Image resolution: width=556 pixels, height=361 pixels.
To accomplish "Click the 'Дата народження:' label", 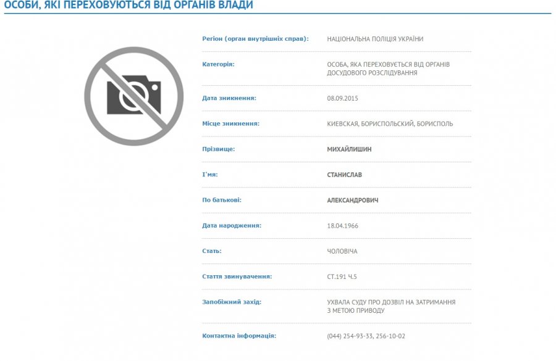I will (232, 225).
